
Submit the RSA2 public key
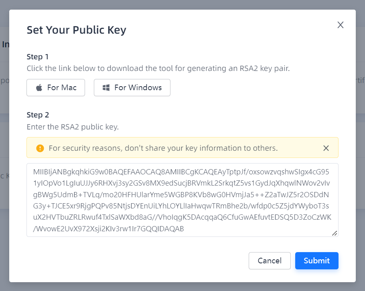316,261
